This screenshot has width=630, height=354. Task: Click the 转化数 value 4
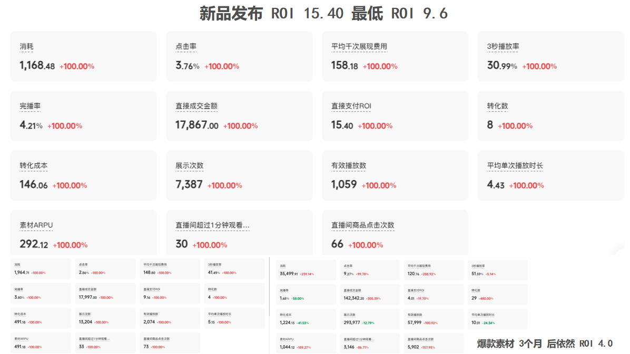[x=209, y=297]
